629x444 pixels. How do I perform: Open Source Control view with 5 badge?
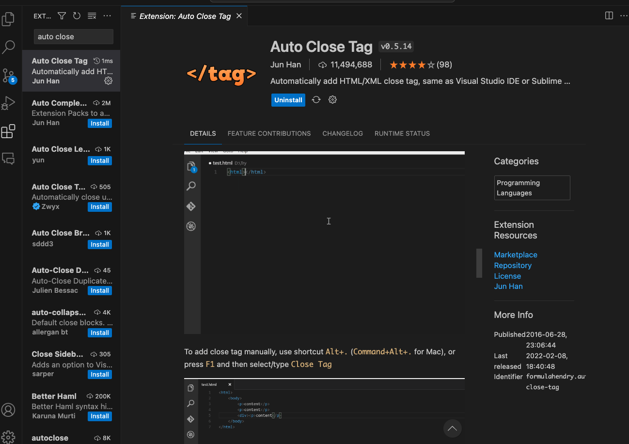(x=8, y=76)
